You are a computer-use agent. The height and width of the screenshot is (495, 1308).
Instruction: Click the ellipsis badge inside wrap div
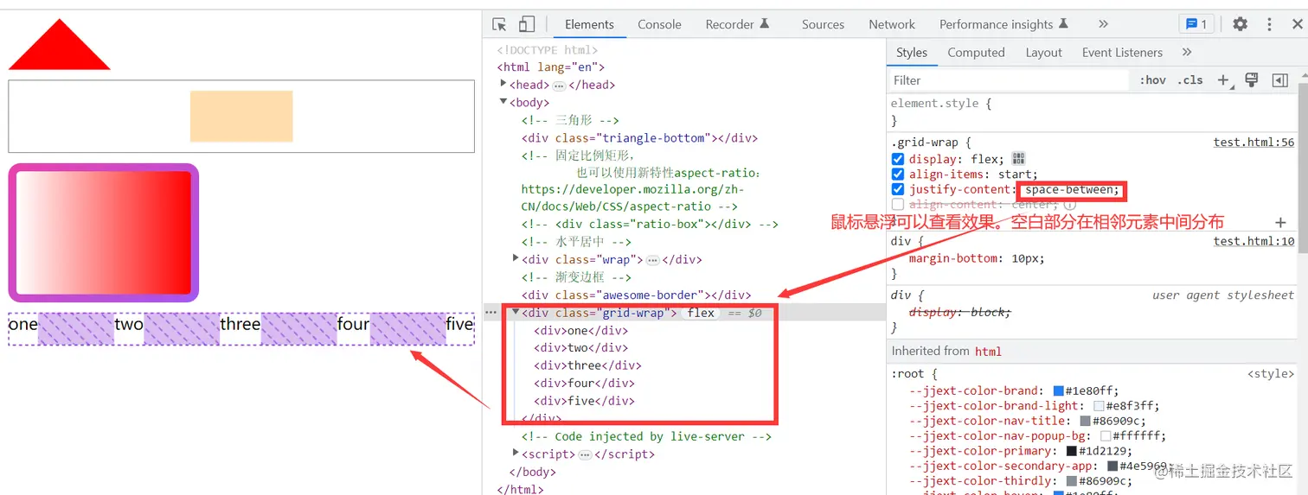tap(653, 260)
